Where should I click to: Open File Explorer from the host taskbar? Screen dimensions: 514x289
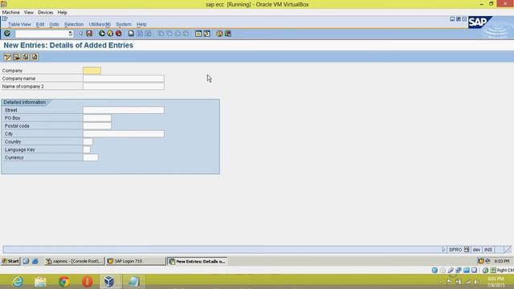pyautogui.click(x=41, y=282)
